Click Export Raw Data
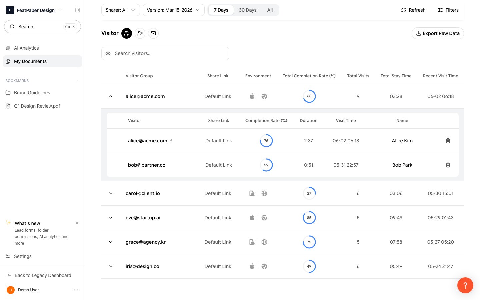 (x=438, y=33)
